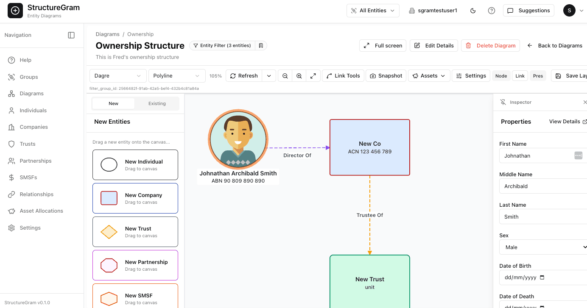Screen dimensions: 587x308
Task: Click the bookmark icon beside Entity Filter
Action: (261, 45)
